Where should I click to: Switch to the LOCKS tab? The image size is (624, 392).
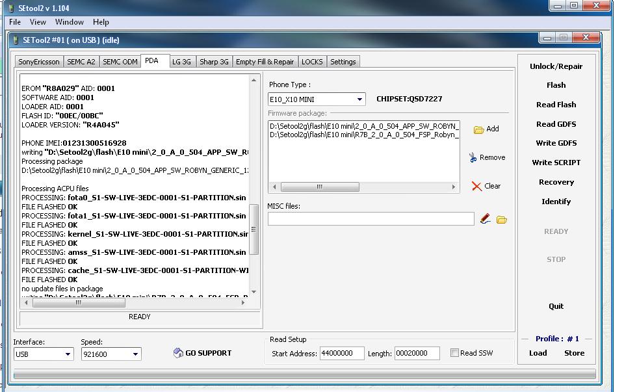pos(312,62)
